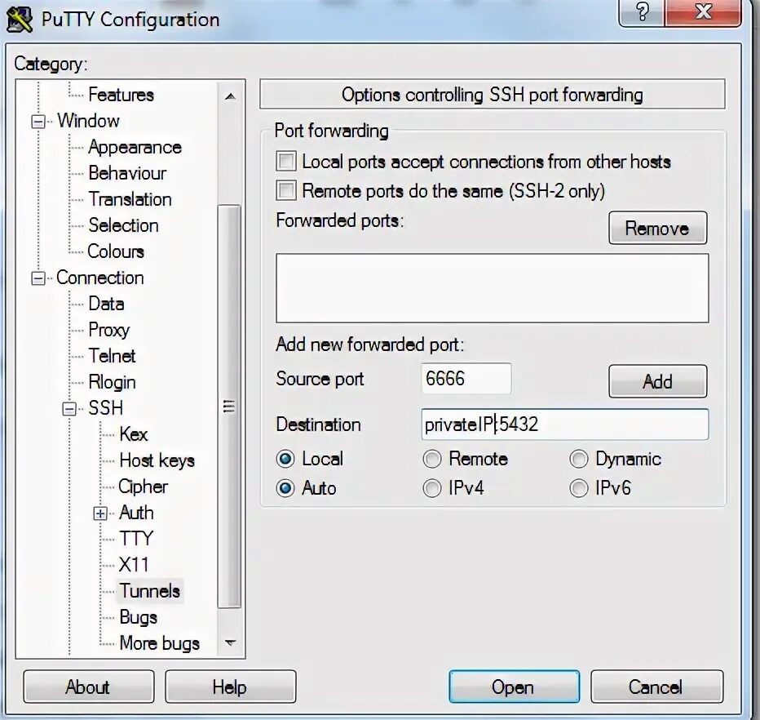760x720 pixels.
Task: Click the question mark help button
Action: coord(642,11)
